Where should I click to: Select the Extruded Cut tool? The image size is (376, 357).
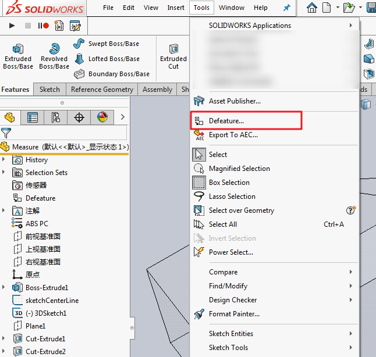point(173,56)
